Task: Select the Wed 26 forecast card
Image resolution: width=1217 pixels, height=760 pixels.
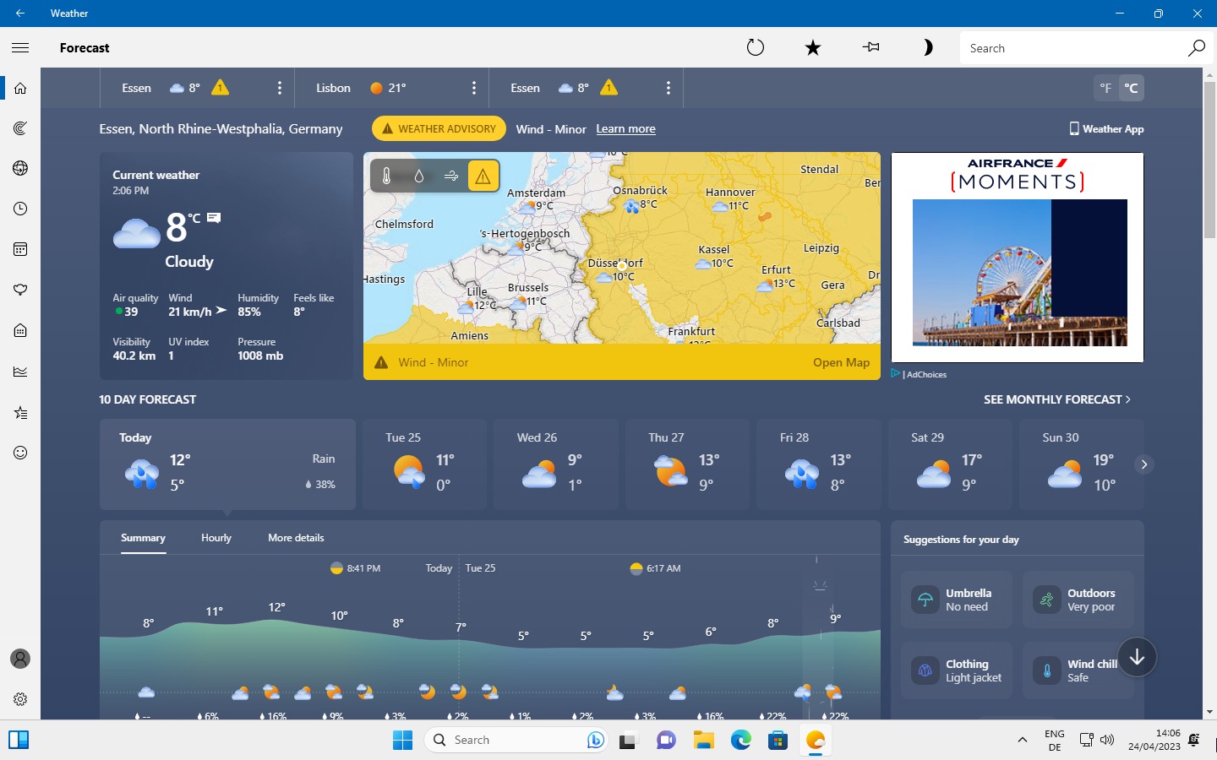Action: click(555, 464)
